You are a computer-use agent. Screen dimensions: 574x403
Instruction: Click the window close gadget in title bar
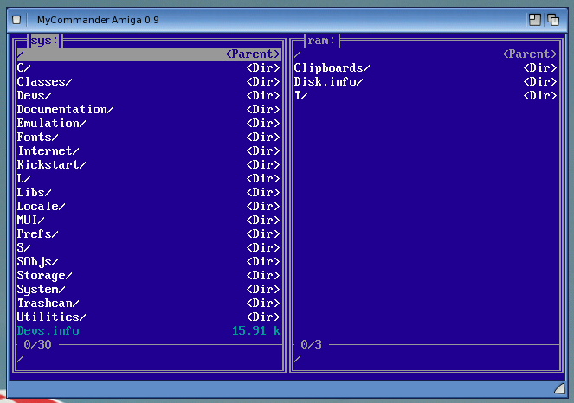[16, 19]
